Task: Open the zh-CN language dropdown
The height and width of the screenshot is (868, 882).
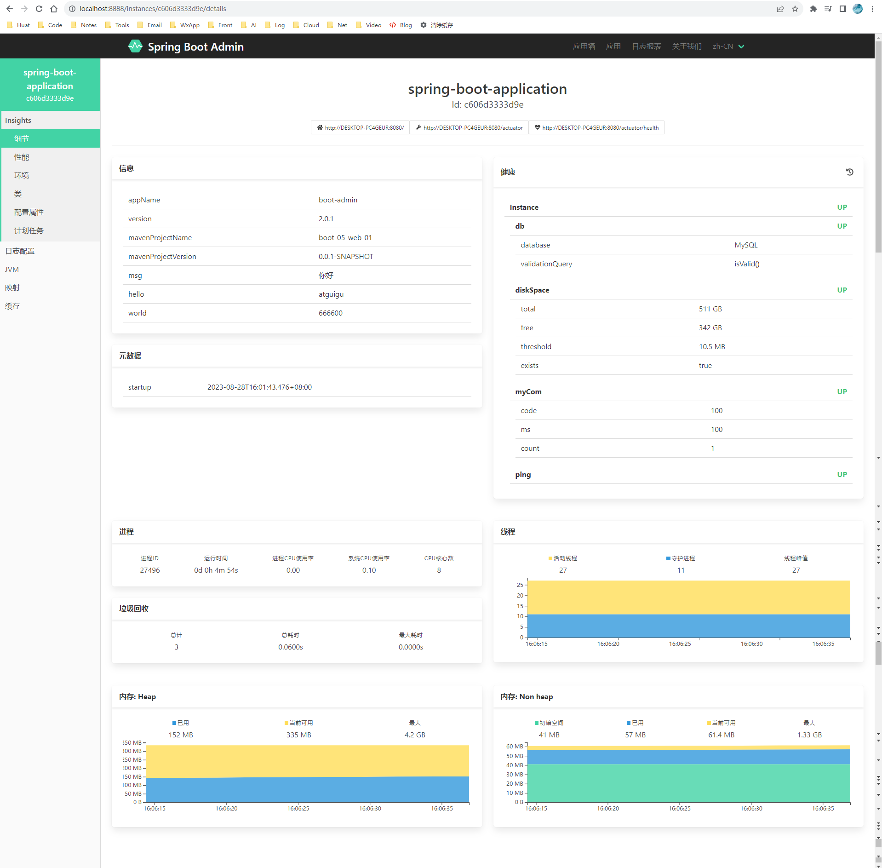Action: [728, 46]
